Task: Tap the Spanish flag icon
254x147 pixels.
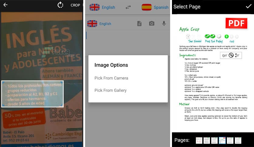Action: [x=147, y=7]
